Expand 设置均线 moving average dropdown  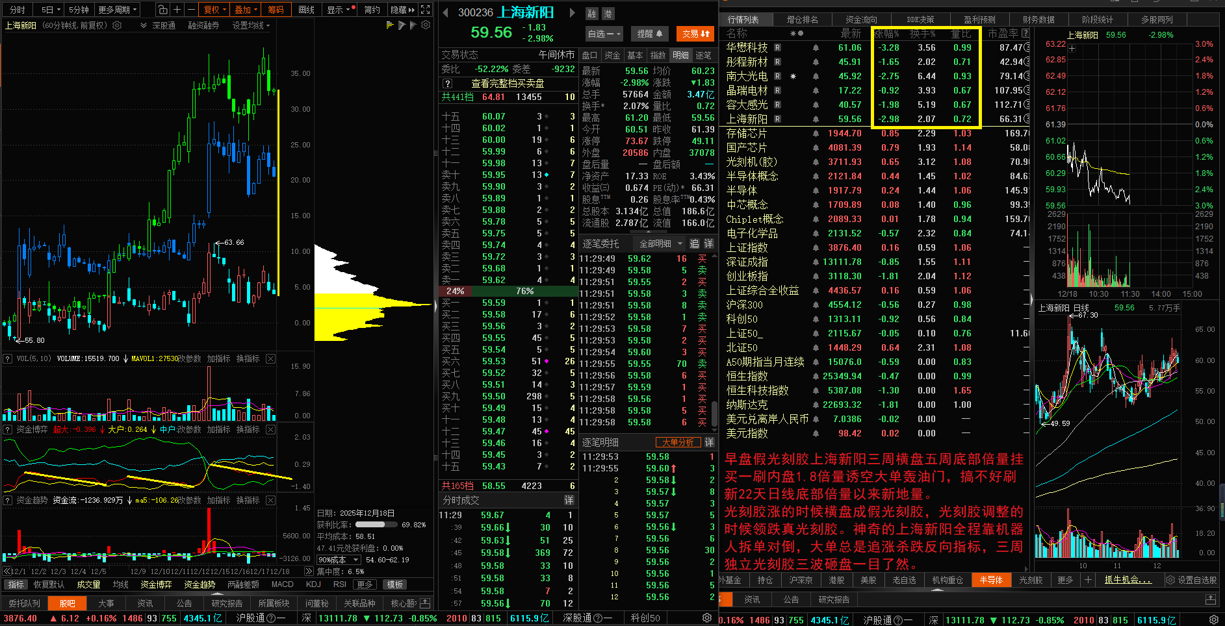pos(251,25)
